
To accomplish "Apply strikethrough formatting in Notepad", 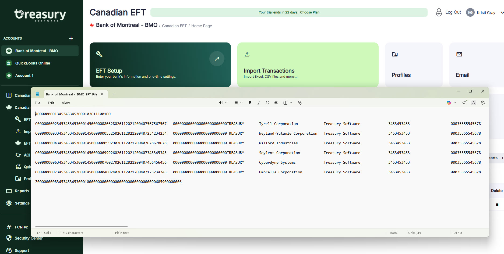I will pos(267,103).
